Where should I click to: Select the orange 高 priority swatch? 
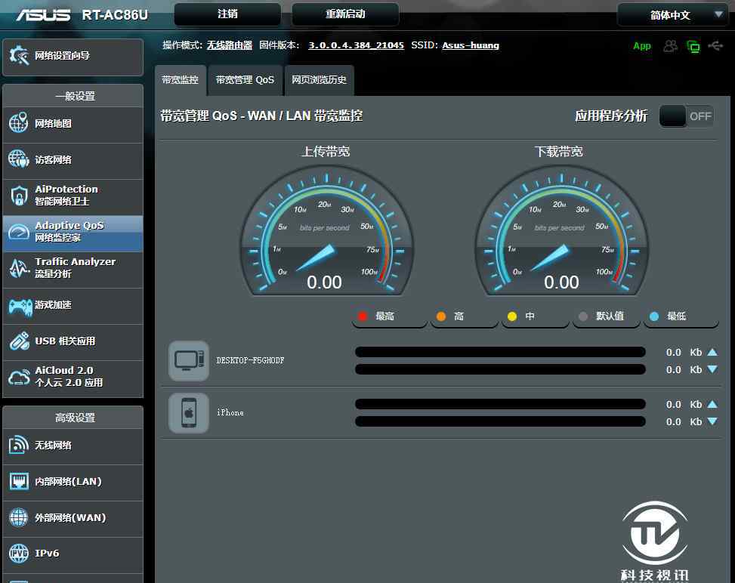pos(440,316)
